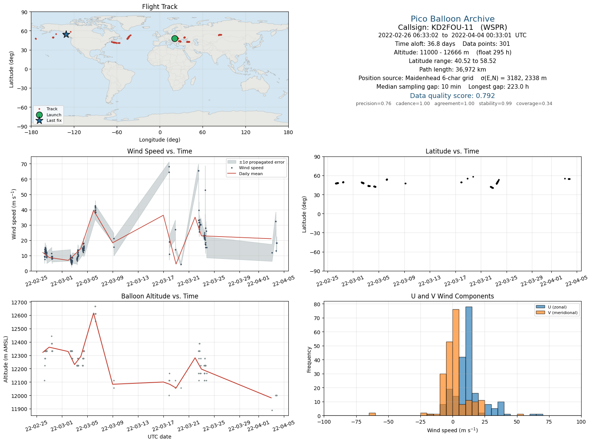Viewport: 592px width, 443px height.
Task: Select the green Launch circle in the map legend
Action: 39,115
